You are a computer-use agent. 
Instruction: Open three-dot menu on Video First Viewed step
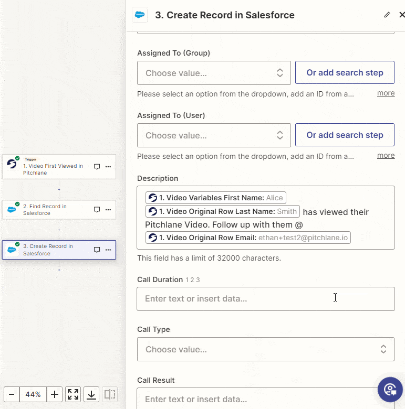click(108, 167)
